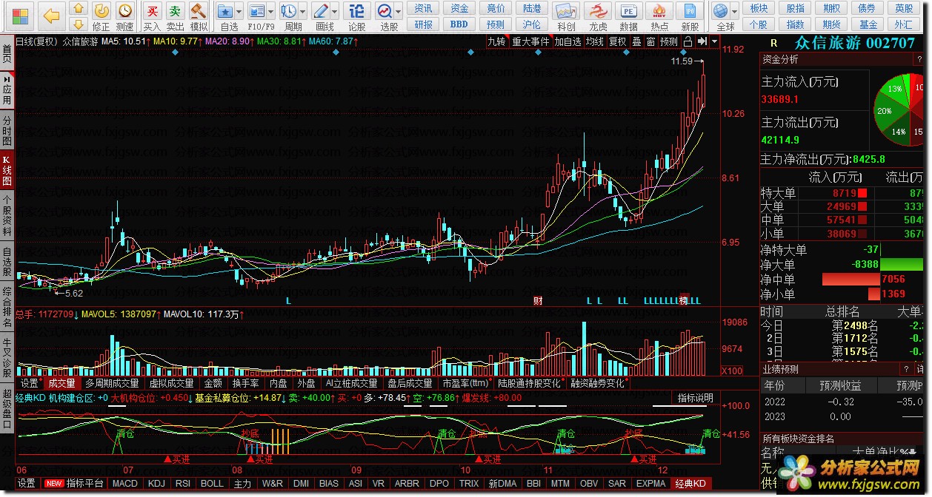The image size is (932, 497).
Task: Click the colorful four-square home icon
Action: (19, 15)
